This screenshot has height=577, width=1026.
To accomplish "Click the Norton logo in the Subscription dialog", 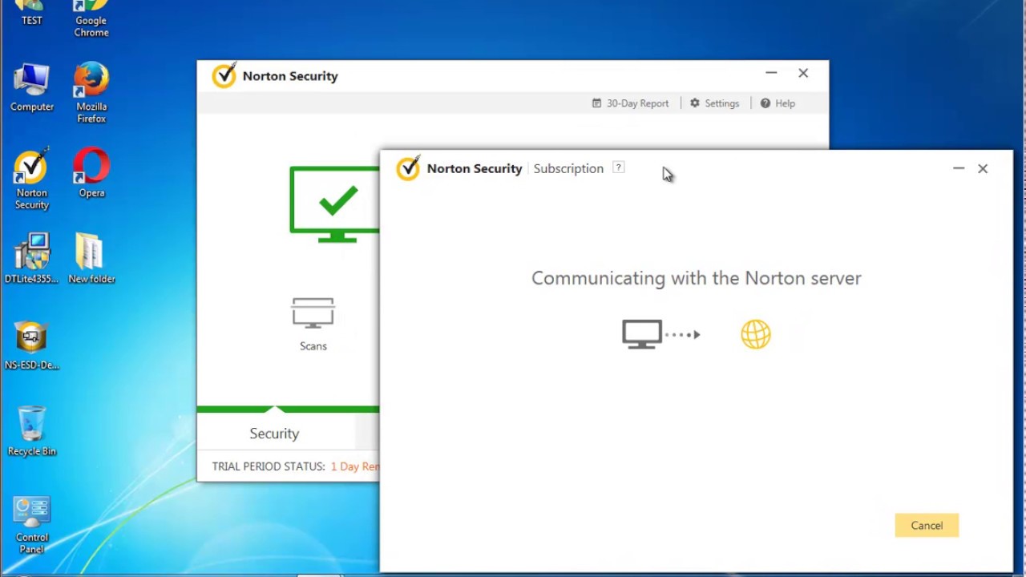I will coord(408,168).
